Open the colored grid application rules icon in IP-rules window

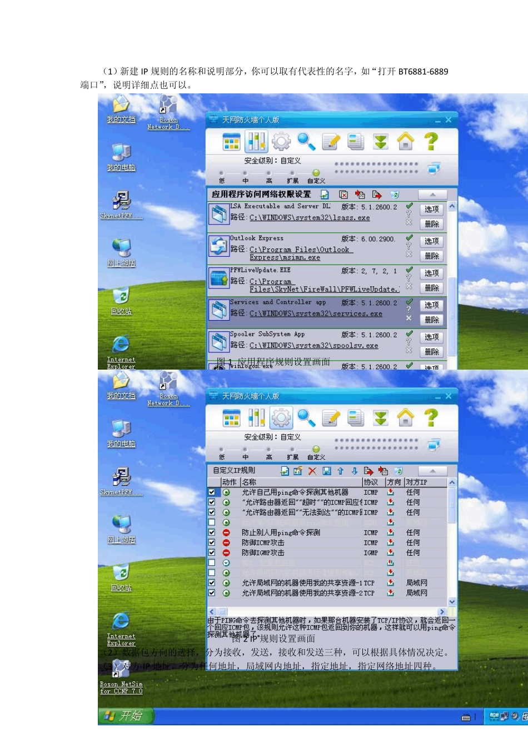[x=231, y=417]
